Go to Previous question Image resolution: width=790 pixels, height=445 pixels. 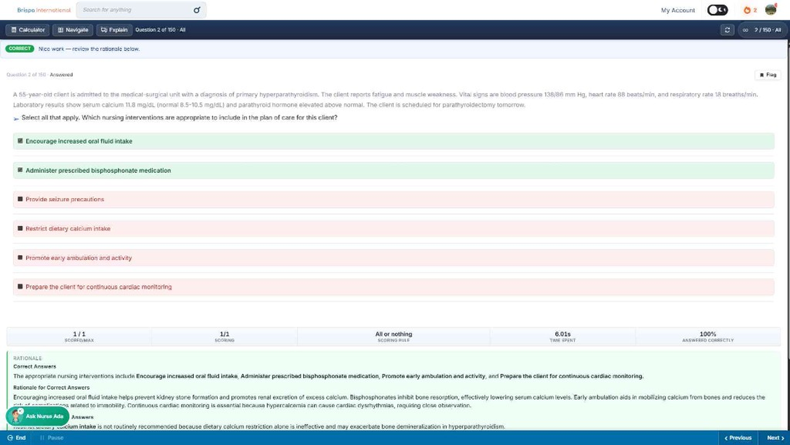(738, 438)
